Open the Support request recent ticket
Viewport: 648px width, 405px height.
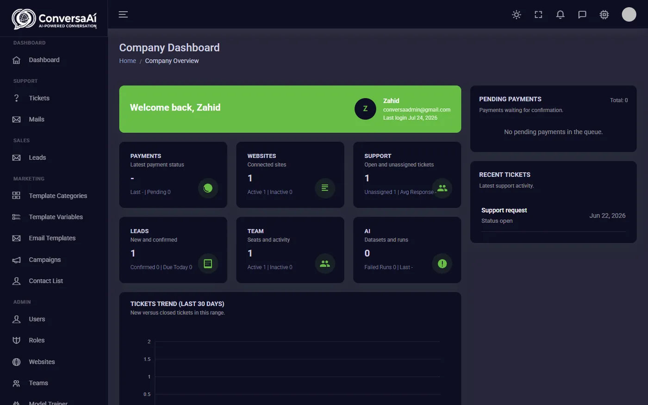coord(553,216)
